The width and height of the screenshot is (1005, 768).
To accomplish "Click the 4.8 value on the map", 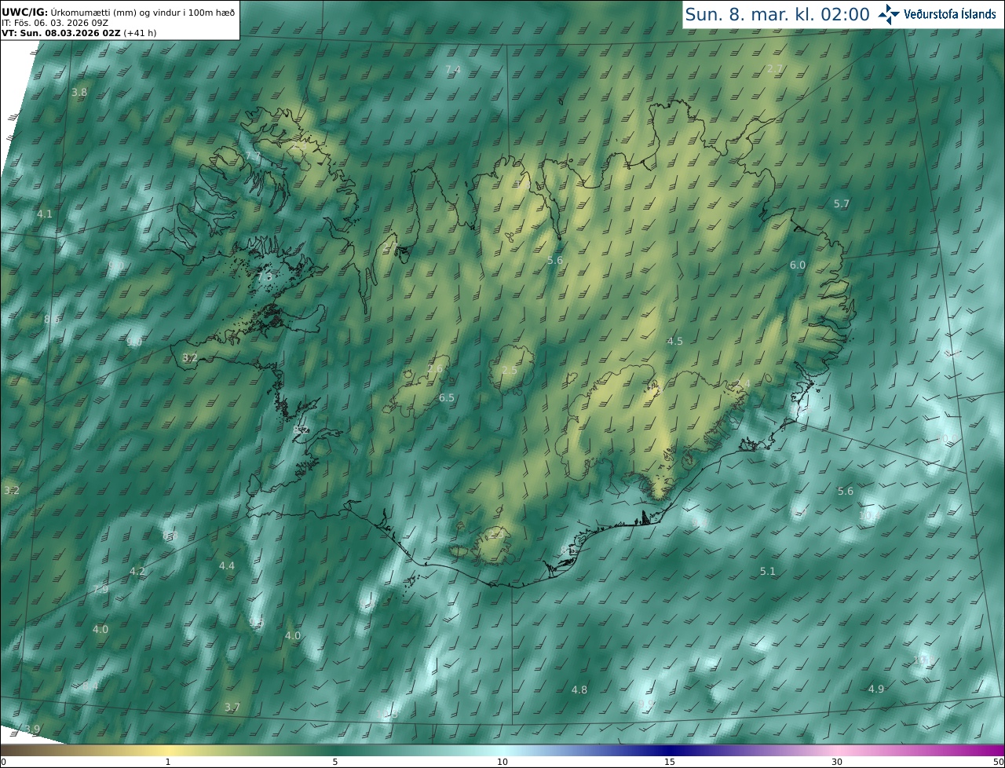I will tap(579, 689).
